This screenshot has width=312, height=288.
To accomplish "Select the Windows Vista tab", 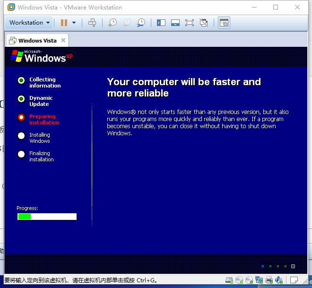I will pos(37,41).
